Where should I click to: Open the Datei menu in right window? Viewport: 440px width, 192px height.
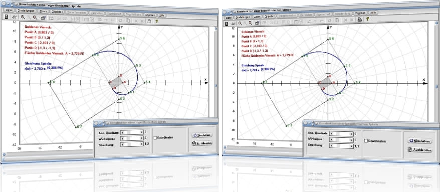point(229,18)
